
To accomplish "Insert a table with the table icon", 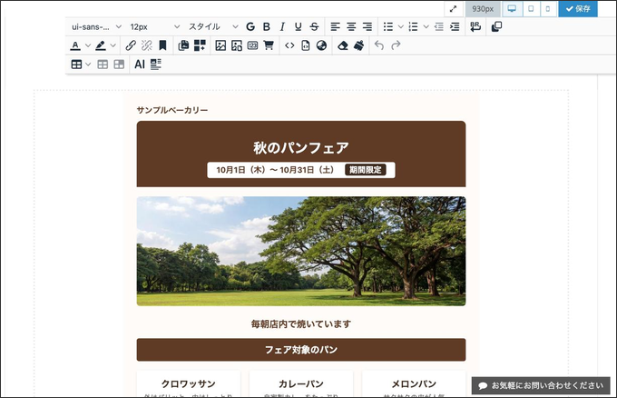I will pos(76,65).
